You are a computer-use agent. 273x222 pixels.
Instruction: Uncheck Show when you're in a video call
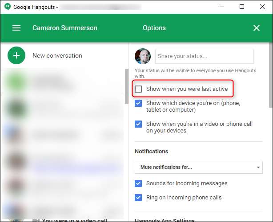[138, 124]
